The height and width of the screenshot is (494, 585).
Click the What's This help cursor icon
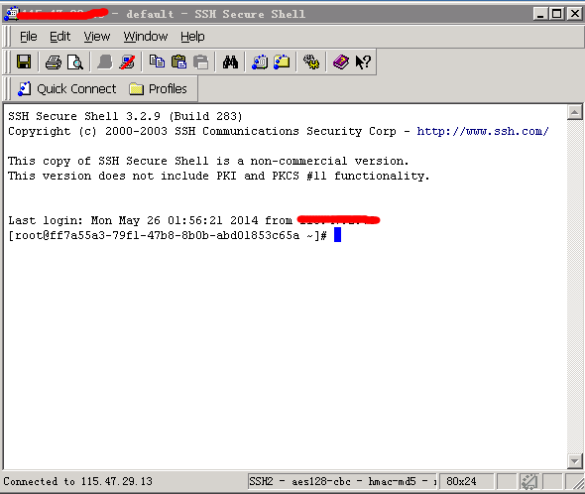coord(363,62)
